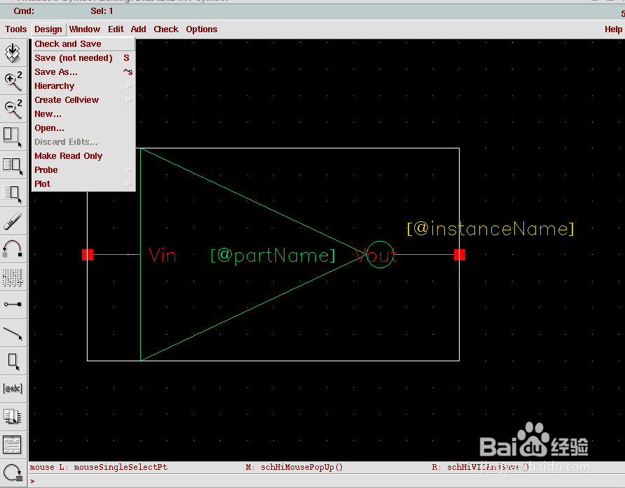Click the 'Sel: 1' status indicator
Viewport: 625px width, 488px height.
tap(102, 11)
